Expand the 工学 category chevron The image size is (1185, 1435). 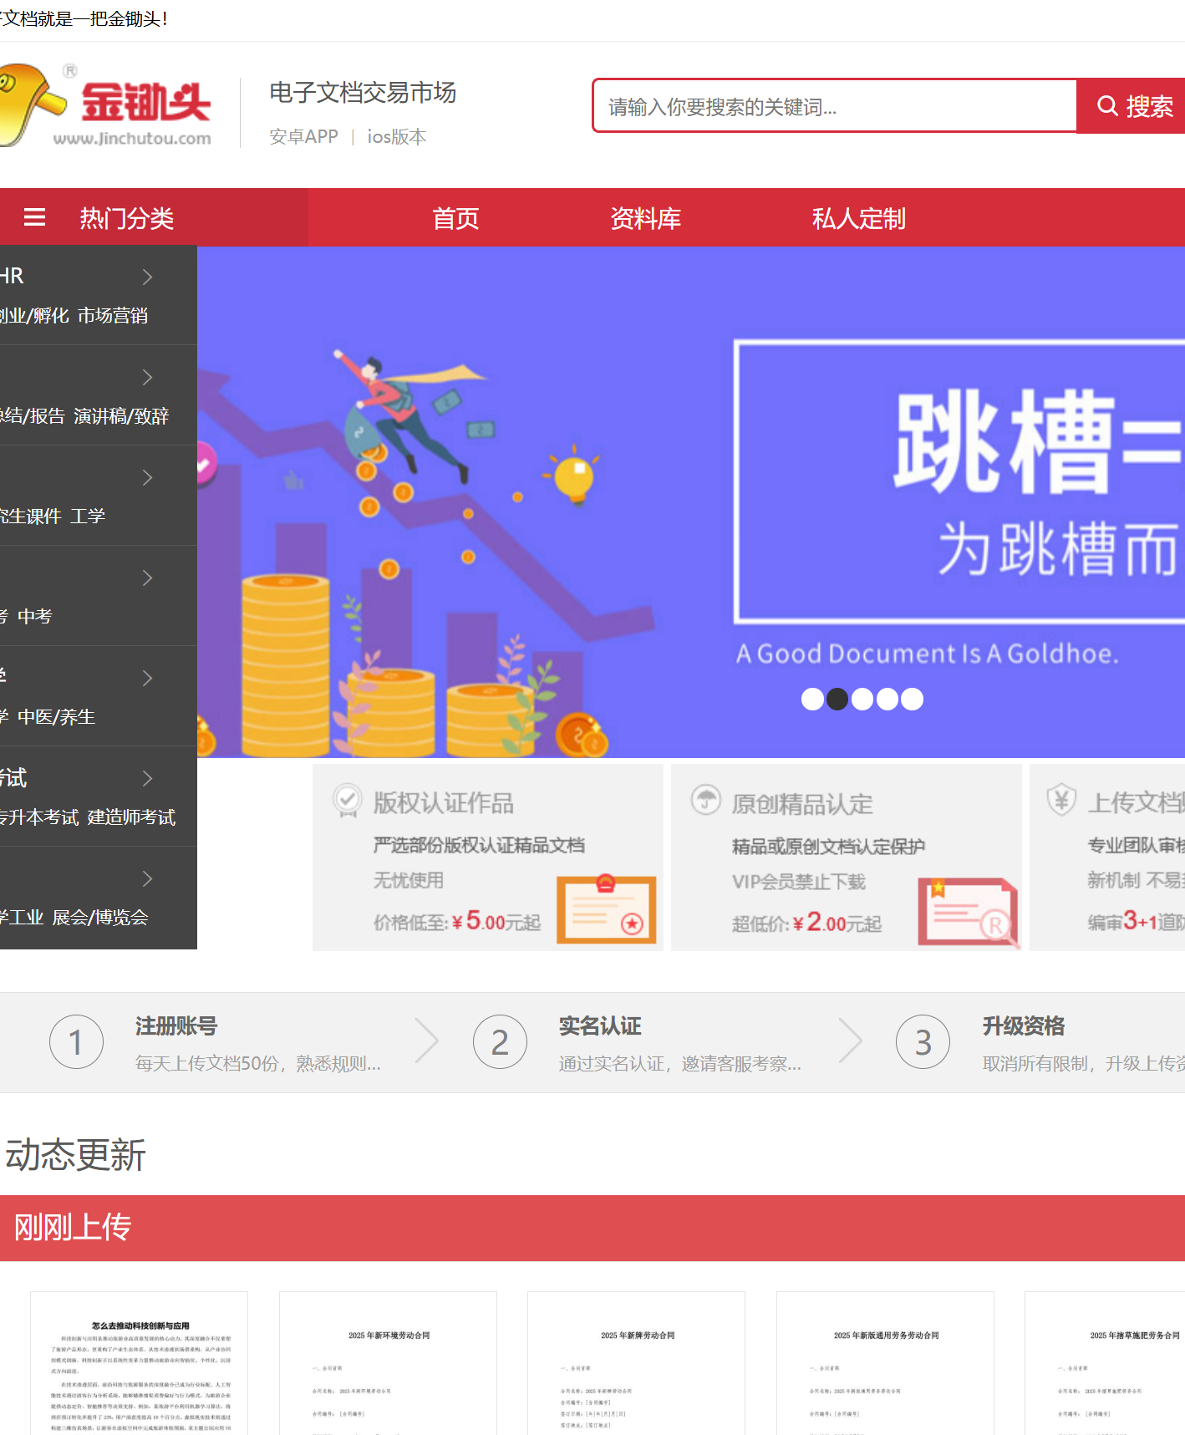tap(148, 477)
